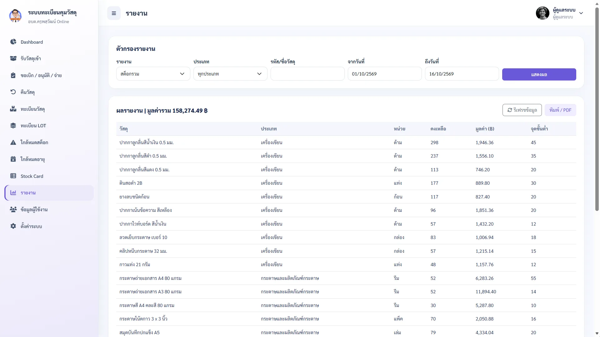Open the Dashboard menu item

coord(49,42)
